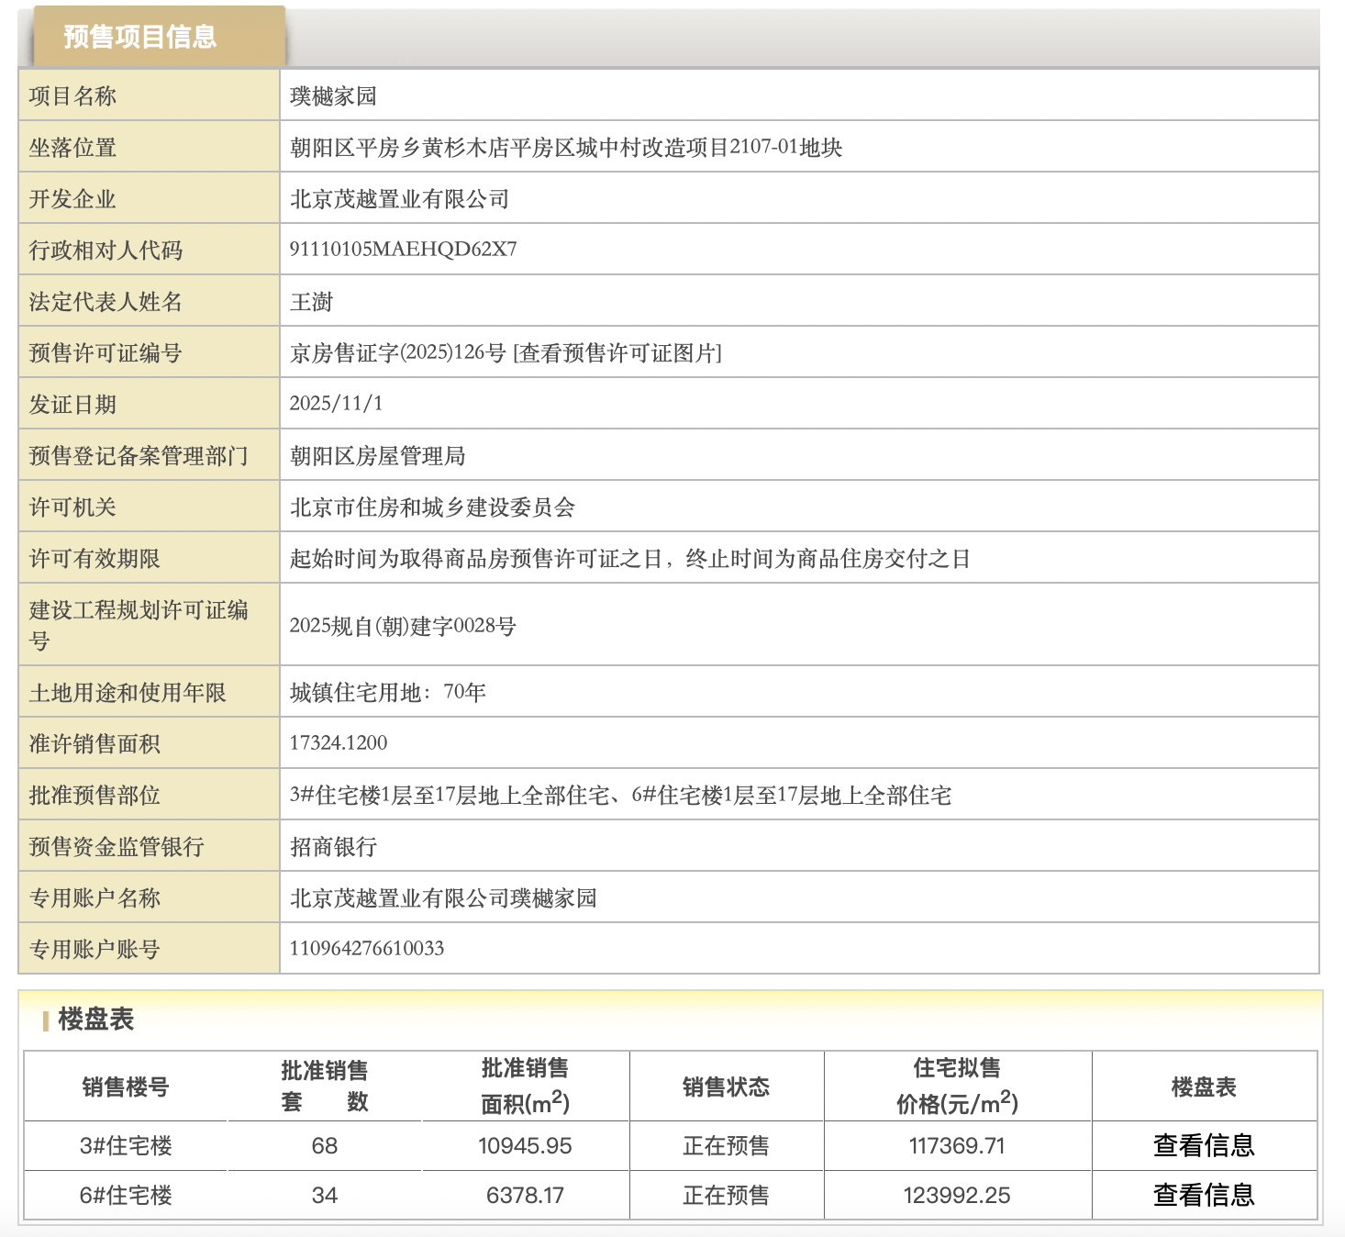
Task: Open the 查看预售许可证图片 link
Action: [x=617, y=353]
